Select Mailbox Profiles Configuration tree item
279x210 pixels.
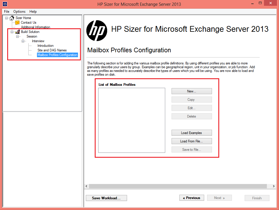click(x=57, y=55)
